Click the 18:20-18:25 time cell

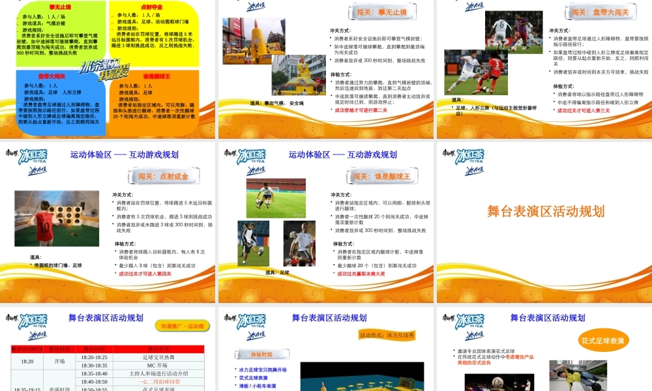95,357
